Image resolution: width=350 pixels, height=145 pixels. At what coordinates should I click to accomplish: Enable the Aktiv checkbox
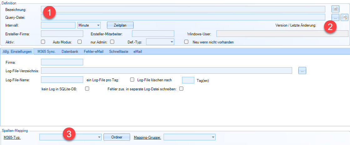(x=43, y=42)
